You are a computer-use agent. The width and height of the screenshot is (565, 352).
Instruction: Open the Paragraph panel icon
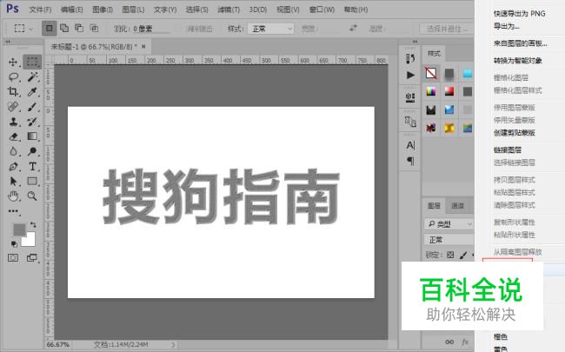(410, 161)
